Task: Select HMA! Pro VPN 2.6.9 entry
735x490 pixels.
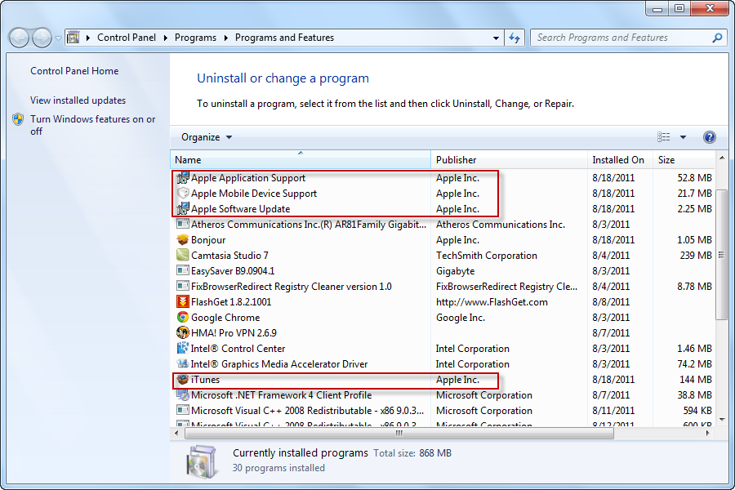Action: [443, 333]
